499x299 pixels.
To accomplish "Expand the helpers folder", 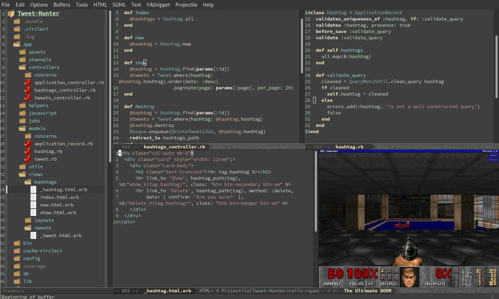I will 22,105.
